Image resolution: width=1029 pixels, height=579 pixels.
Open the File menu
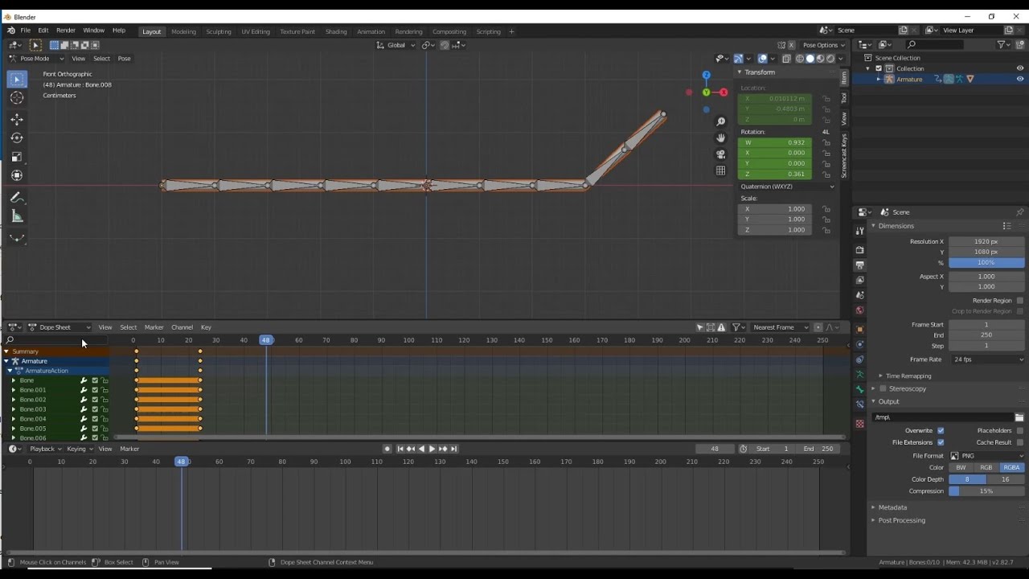click(26, 31)
